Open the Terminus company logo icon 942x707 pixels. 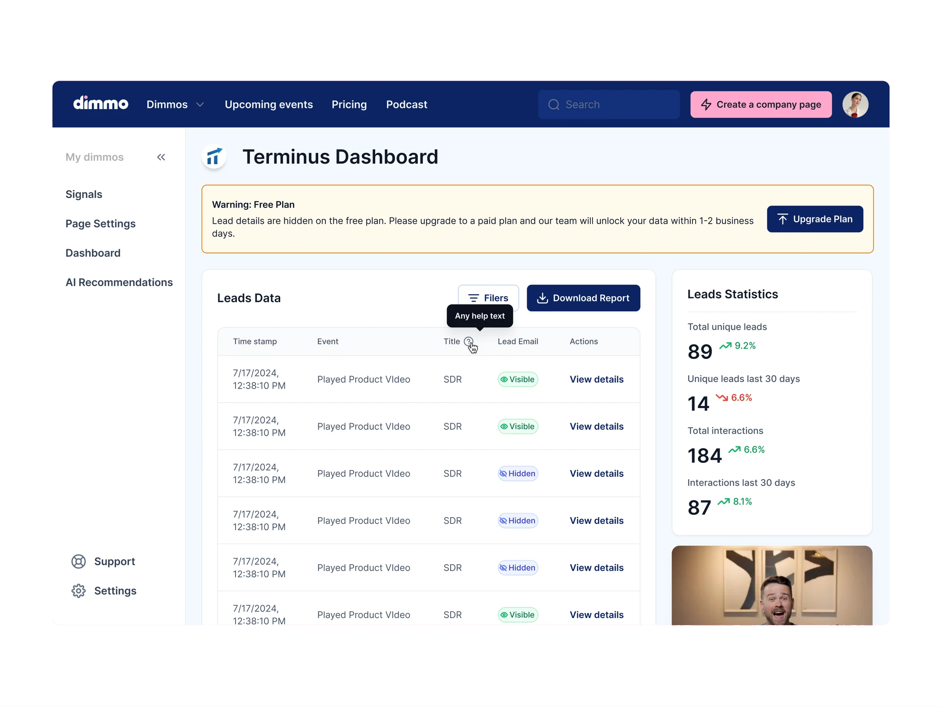click(214, 157)
